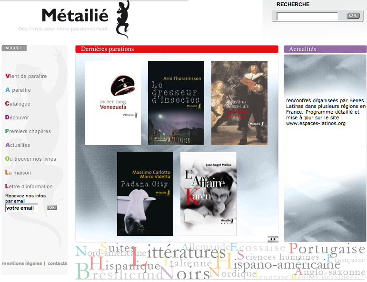Open the 'Padana City' book cover
The image size is (367, 282).
[x=145, y=194]
